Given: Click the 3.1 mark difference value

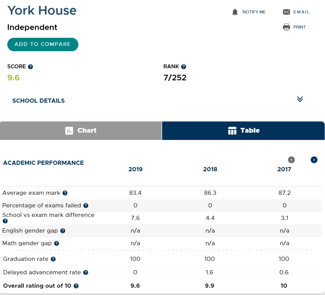Looking at the screenshot, I should 284,218.
